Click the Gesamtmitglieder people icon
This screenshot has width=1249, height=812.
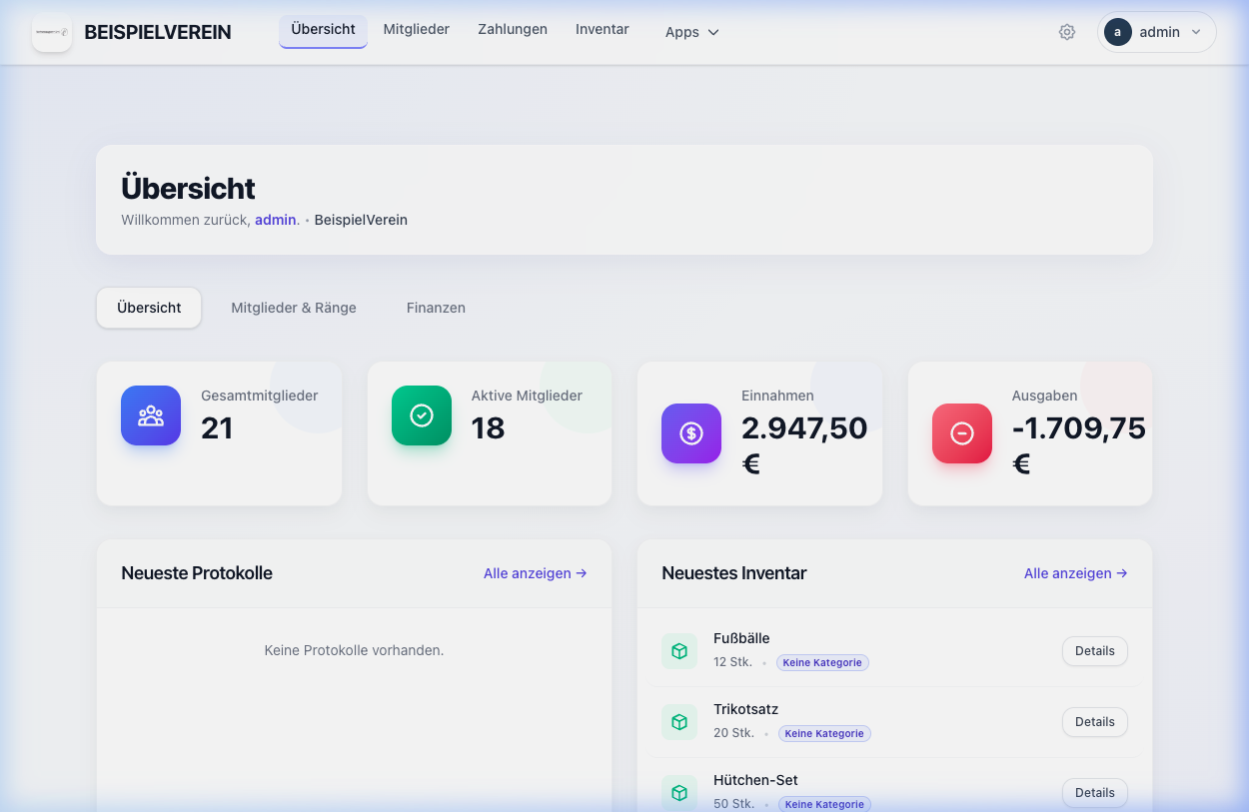[151, 415]
